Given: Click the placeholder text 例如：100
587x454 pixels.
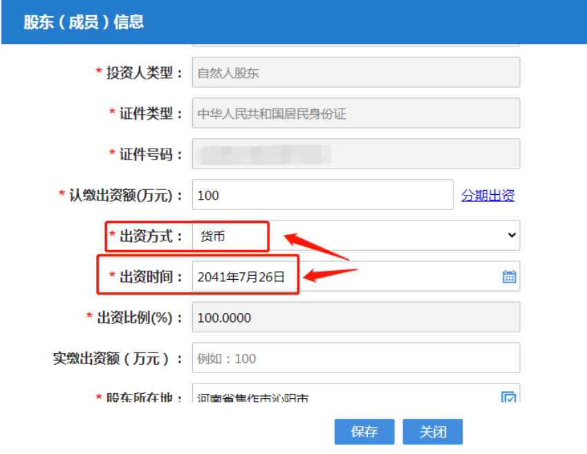Looking at the screenshot, I should pyautogui.click(x=221, y=357).
